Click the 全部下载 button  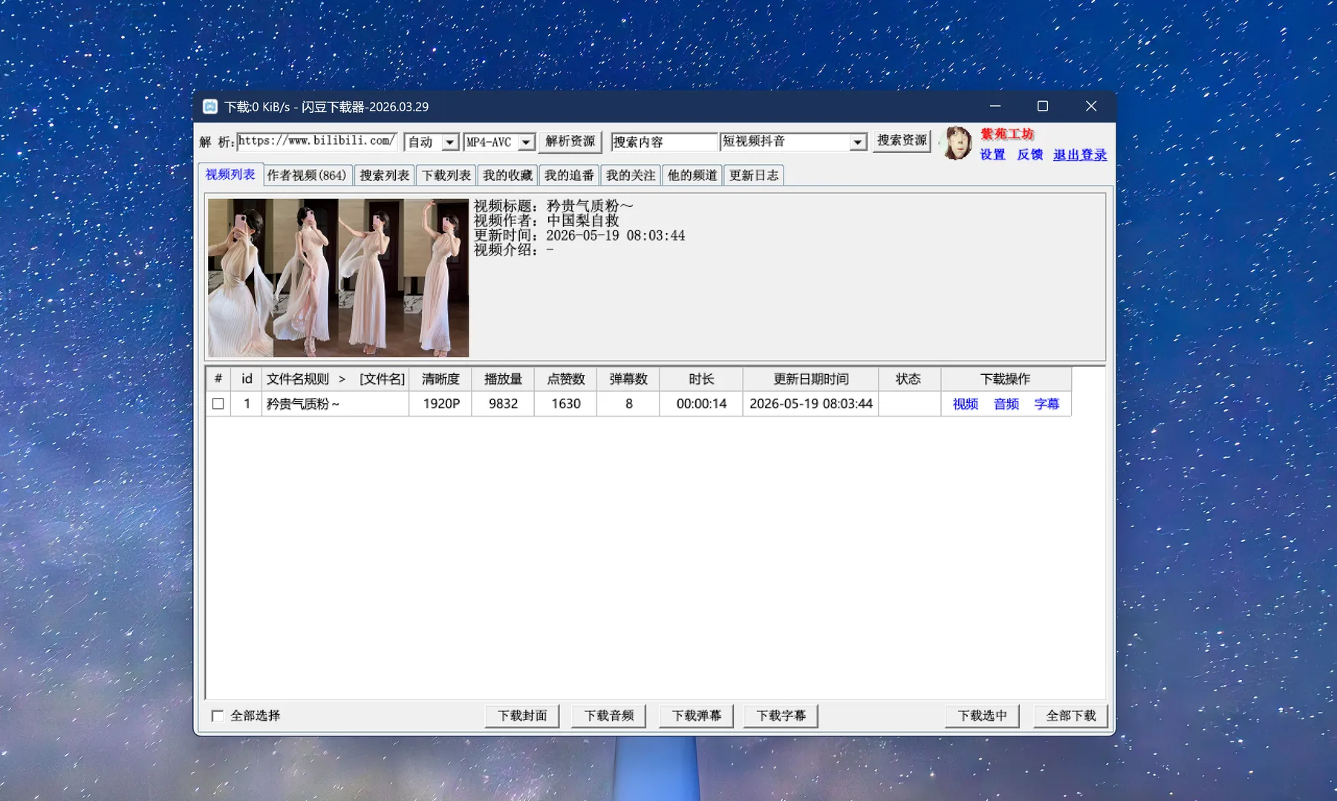pos(1070,716)
